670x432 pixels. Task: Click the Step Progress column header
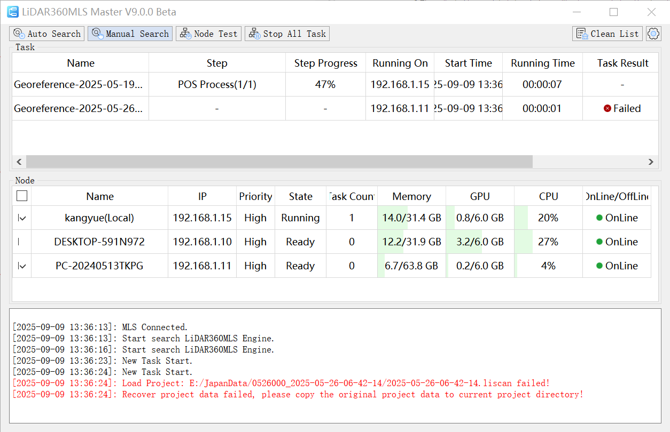tap(325, 63)
